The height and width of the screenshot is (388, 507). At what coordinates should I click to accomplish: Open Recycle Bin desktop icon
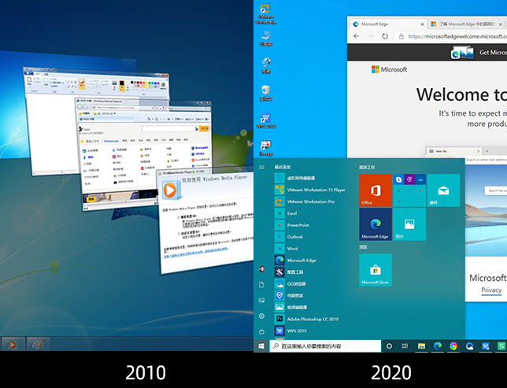pos(266,93)
